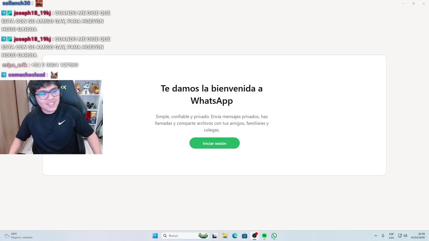Image resolution: width=429 pixels, height=241 pixels.
Task: Click the search box landscape highlight icon
Action: 203,236
